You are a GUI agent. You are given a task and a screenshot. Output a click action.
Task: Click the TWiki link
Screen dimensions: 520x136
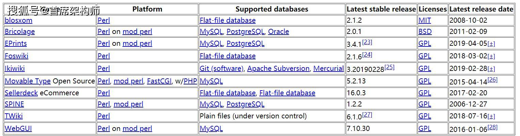(x=14, y=116)
